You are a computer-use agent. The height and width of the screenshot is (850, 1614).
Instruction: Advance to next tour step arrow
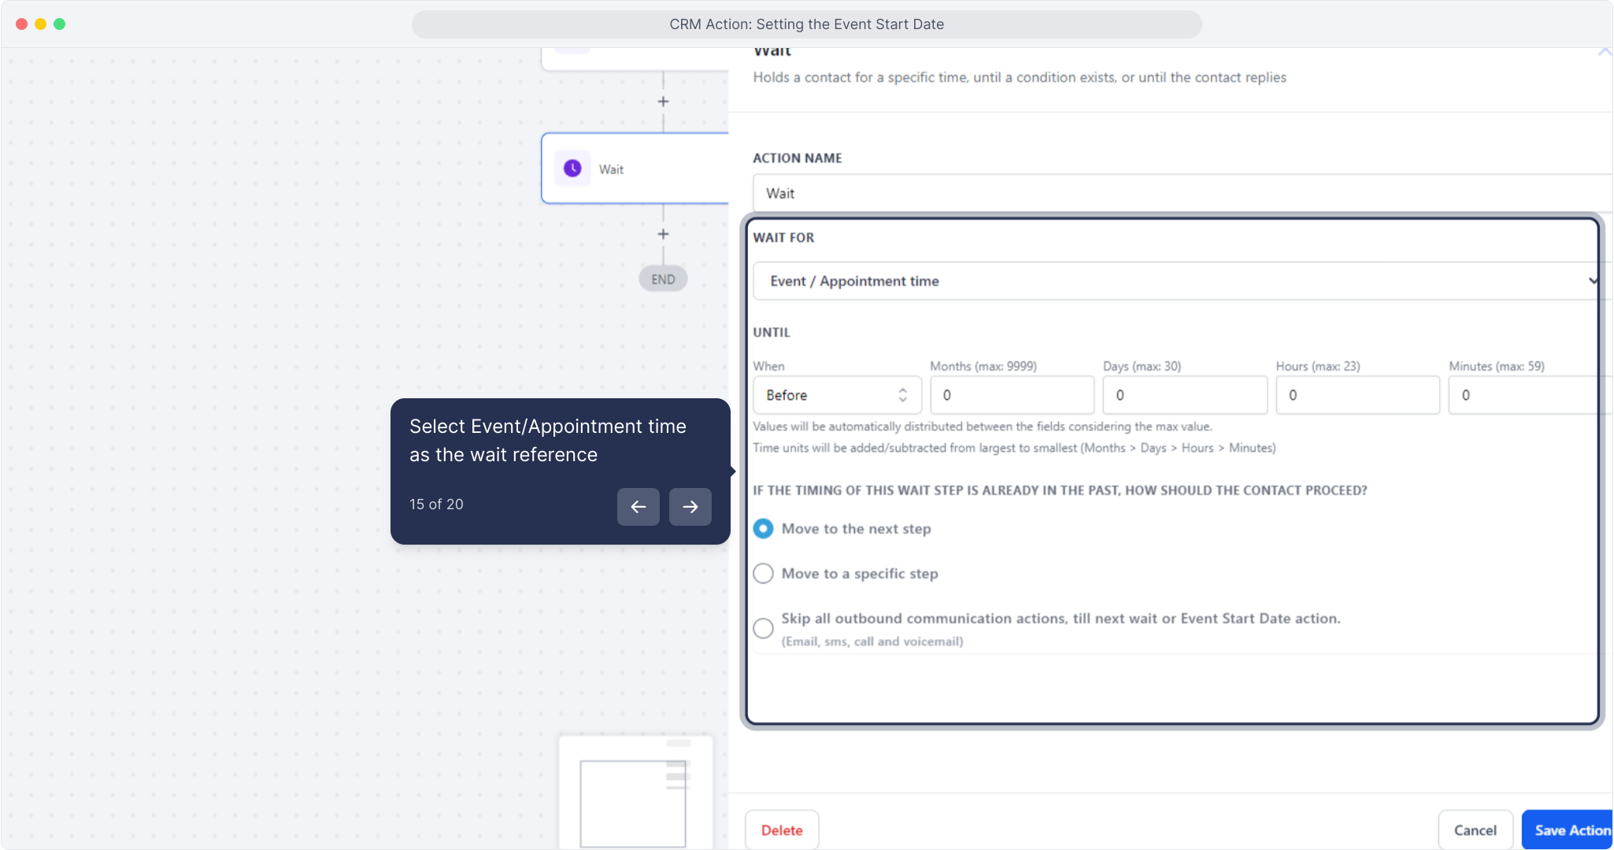coord(690,507)
